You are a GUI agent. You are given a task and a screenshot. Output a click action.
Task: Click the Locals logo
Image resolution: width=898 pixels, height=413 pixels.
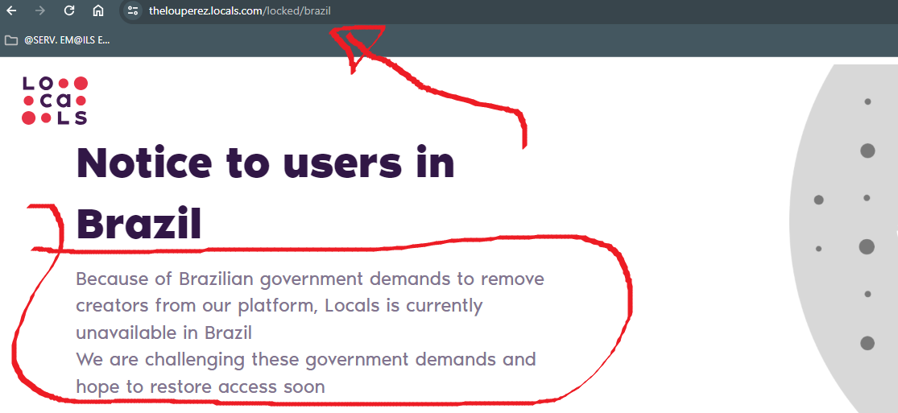(55, 101)
